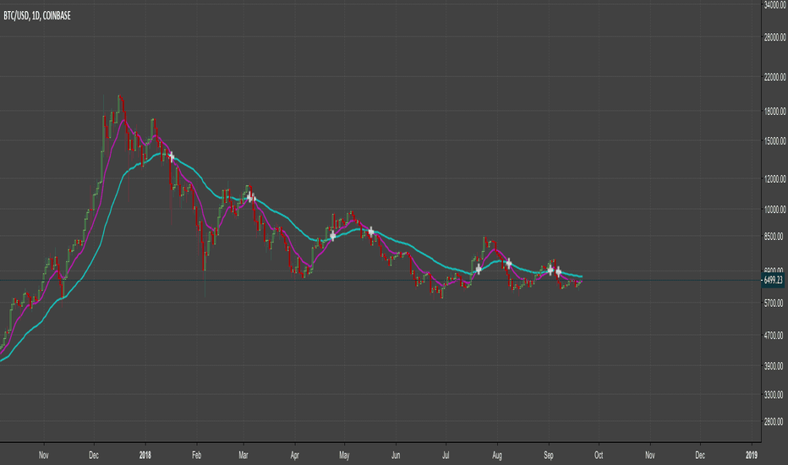This screenshot has width=788, height=465.
Task: Click the 10000.00 price axis label
Action: [774, 210]
